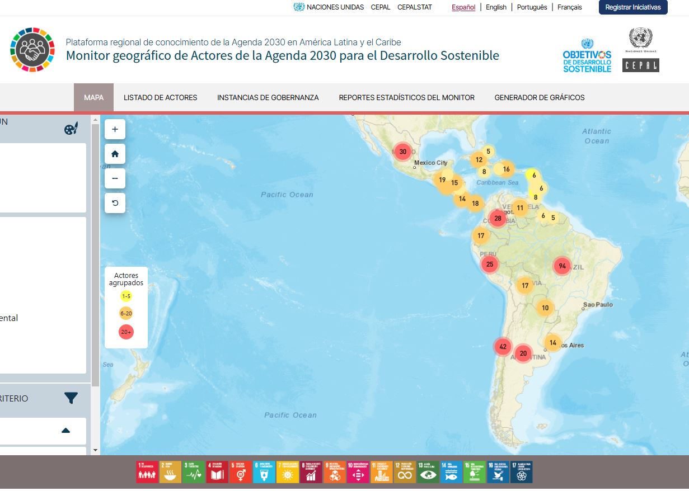Click the Chile cluster showing 42
This screenshot has height=491, width=689.
(503, 347)
